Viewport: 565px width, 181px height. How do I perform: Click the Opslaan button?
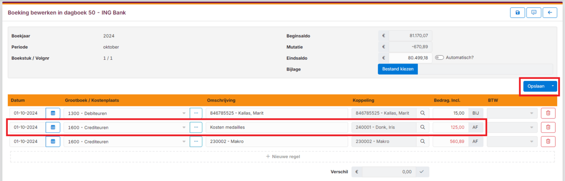[x=536, y=86]
